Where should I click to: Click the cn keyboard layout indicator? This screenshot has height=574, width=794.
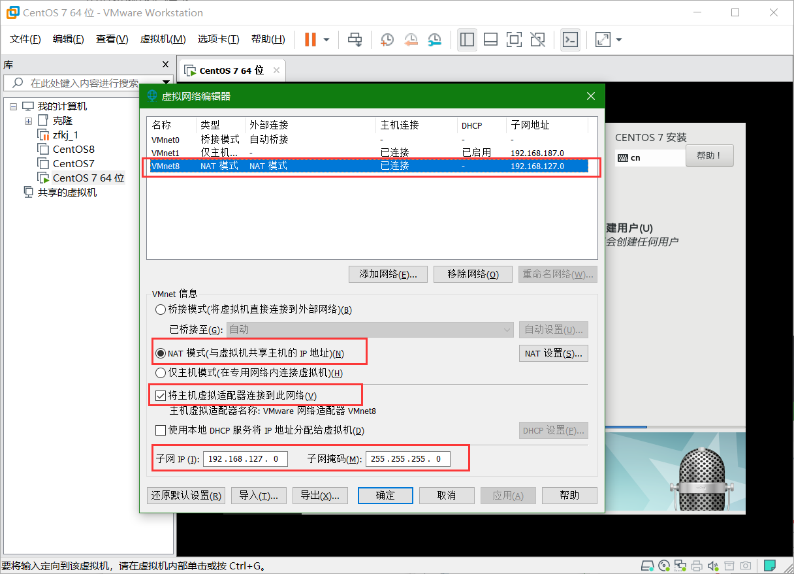pyautogui.click(x=650, y=157)
